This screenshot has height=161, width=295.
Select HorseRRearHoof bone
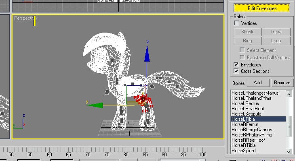pos(258,140)
